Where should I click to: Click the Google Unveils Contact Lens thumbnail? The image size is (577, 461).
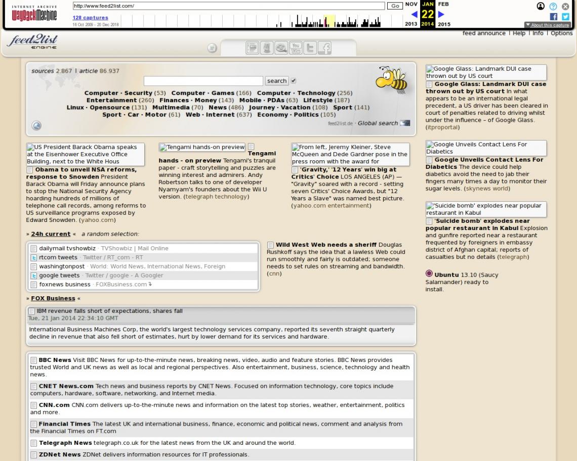(486, 148)
